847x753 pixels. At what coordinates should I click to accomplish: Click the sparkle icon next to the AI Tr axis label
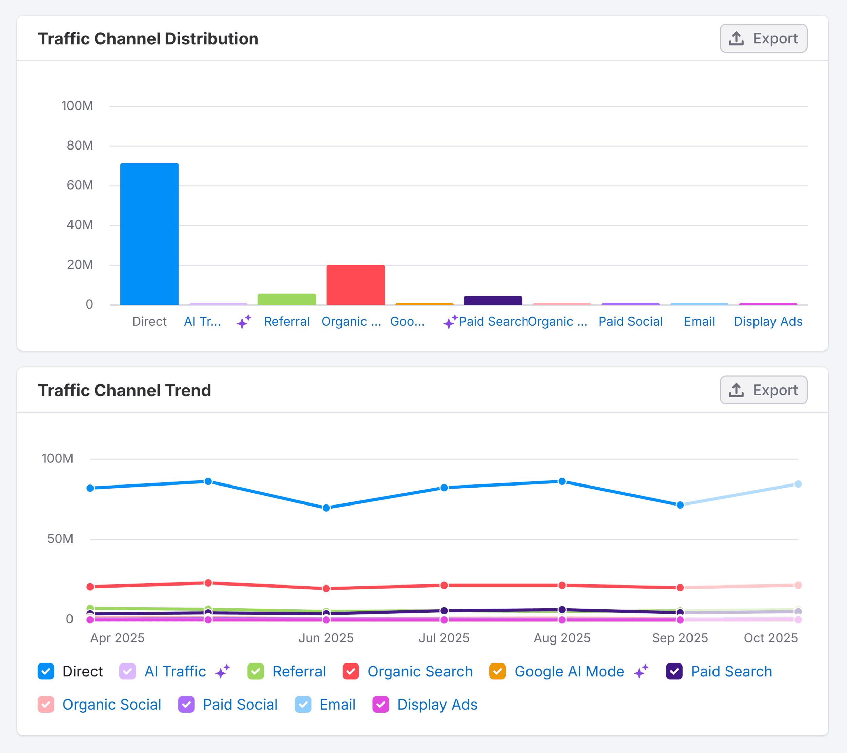pyautogui.click(x=244, y=321)
